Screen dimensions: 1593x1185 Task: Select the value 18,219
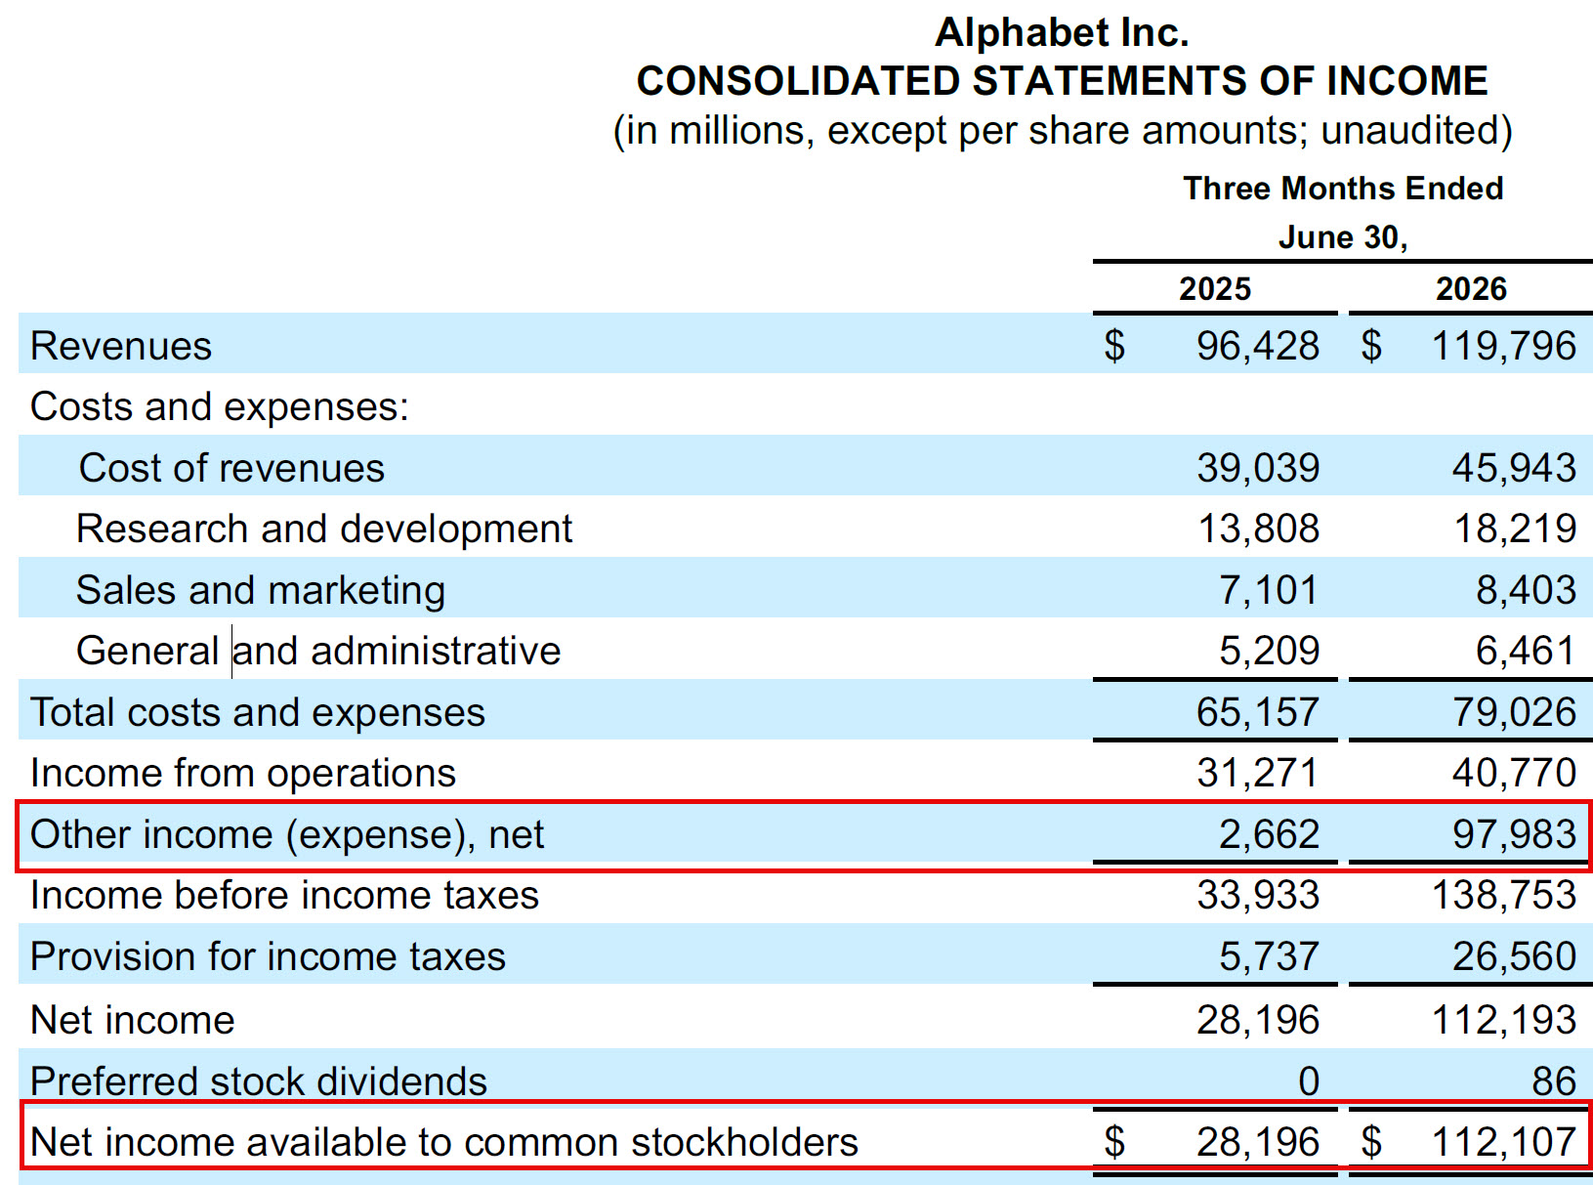pyautogui.click(x=1515, y=529)
